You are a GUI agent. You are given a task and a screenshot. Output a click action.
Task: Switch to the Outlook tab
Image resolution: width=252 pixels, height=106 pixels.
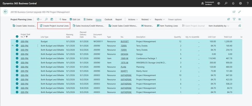pos(109,19)
